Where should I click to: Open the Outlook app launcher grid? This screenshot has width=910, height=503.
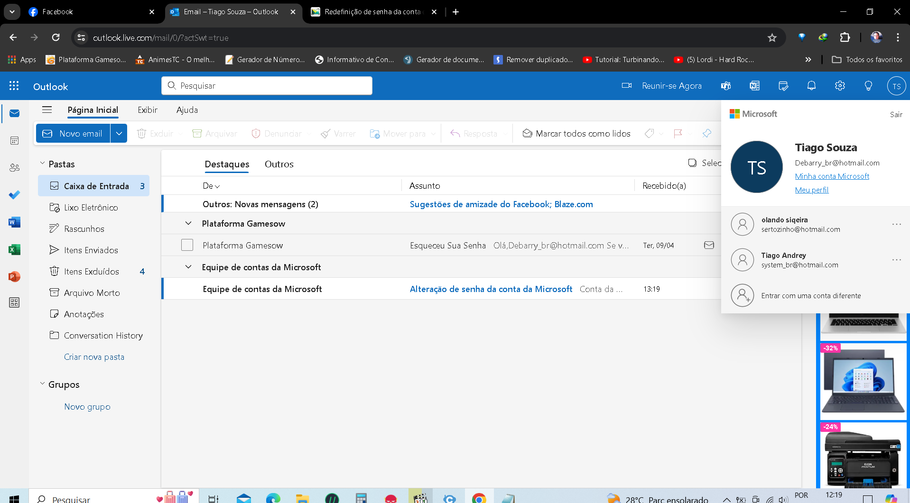point(14,86)
